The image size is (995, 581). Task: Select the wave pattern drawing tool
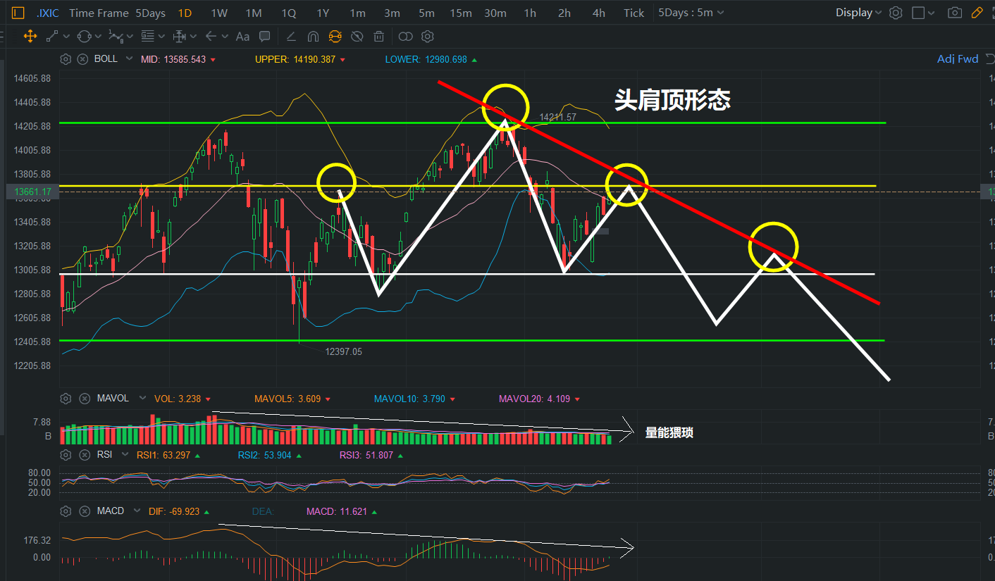(116, 37)
